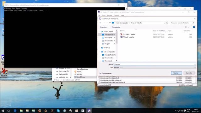Viewport: 201px width, 113px height.
Task: Open the file name history dropdown arrow
Action: tap(195, 64)
